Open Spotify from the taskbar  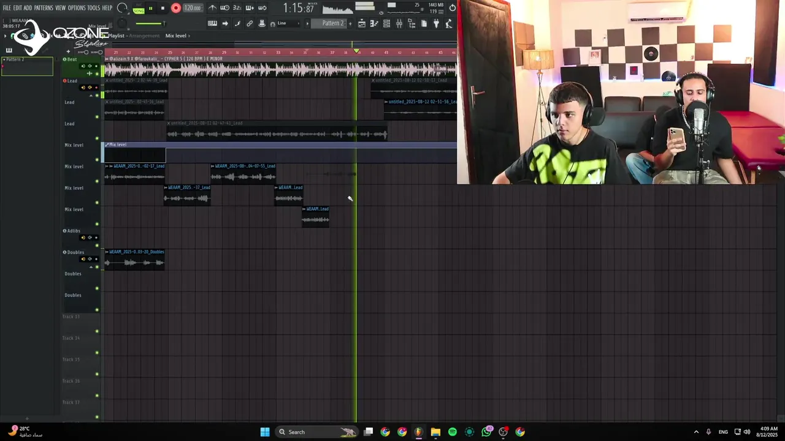coord(453,432)
